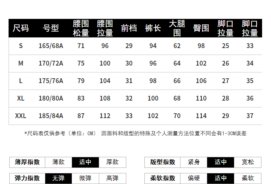Viewport: 271px width, 184px height.
Task: Click 前档 value 31 in L row
Action: click(x=129, y=81)
